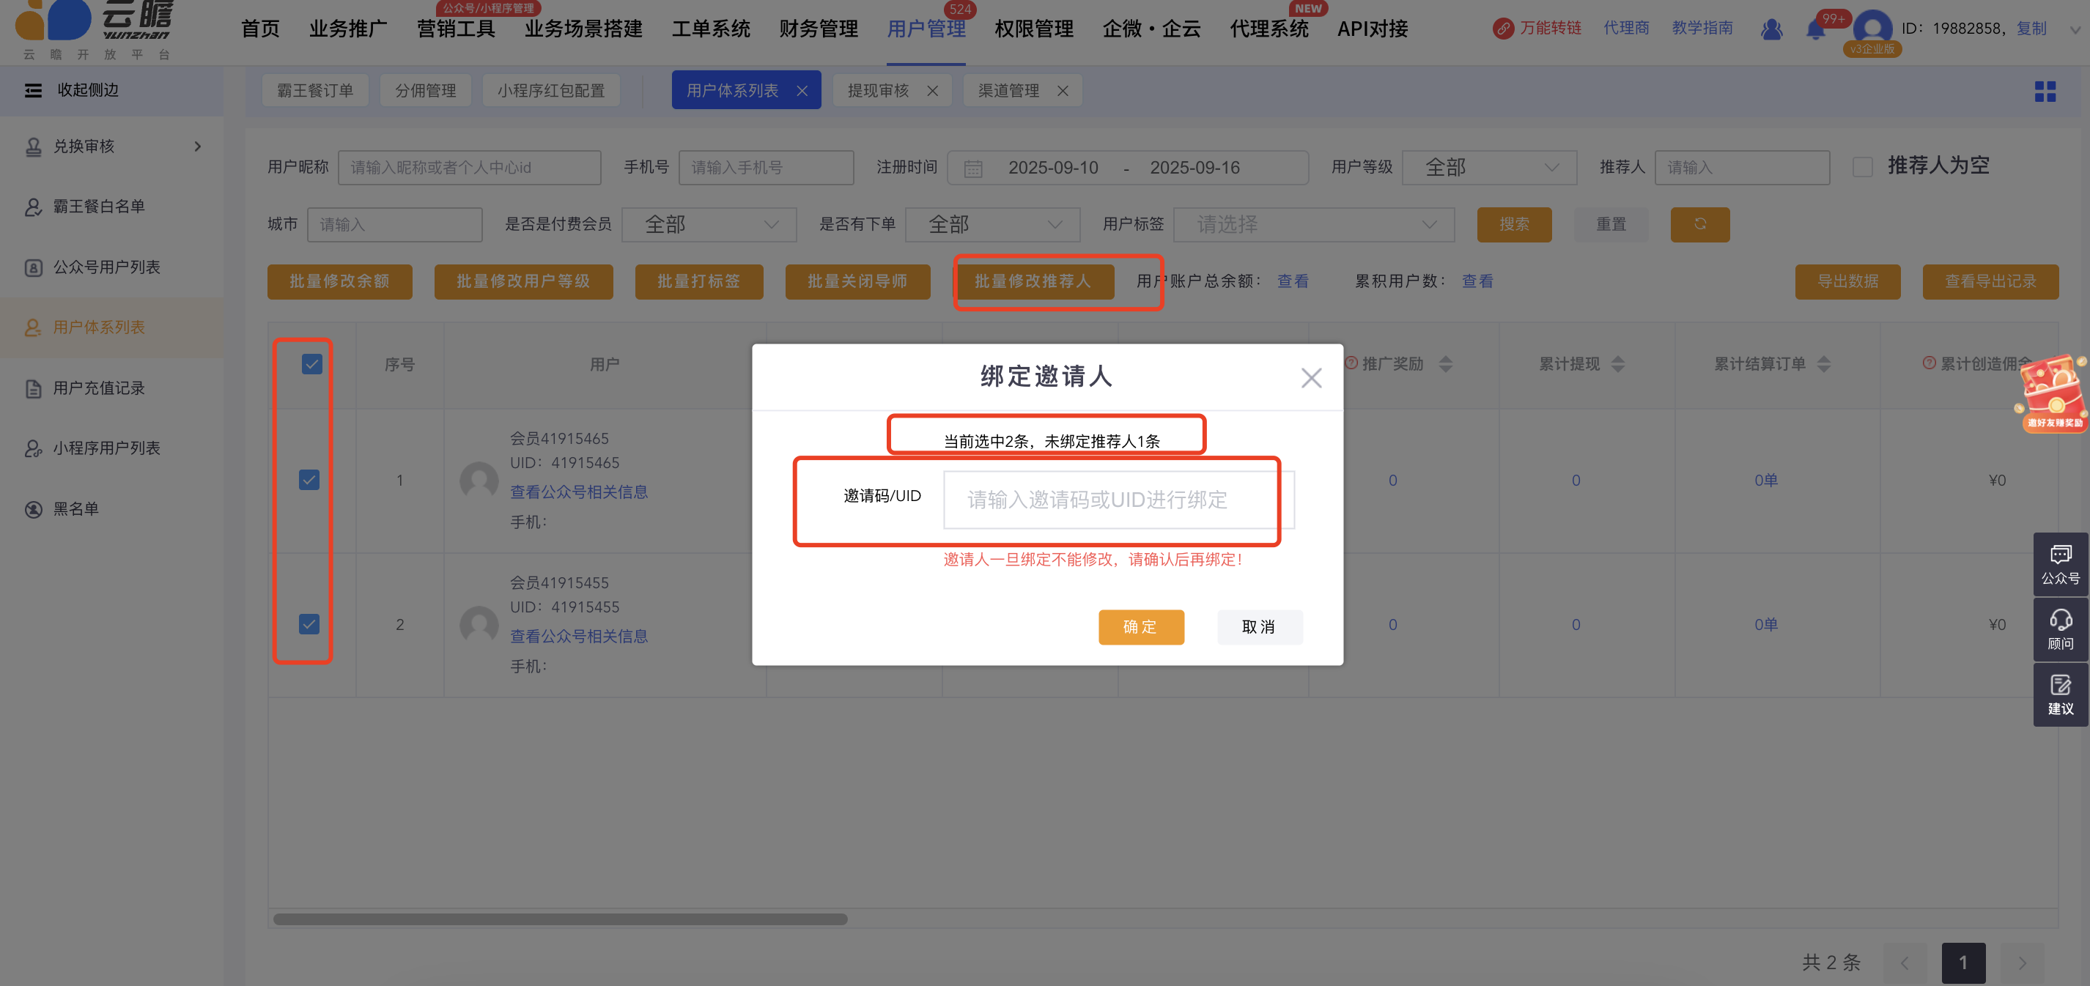Open the grid layout icon at top right
Viewport: 2090px width, 986px height.
pos(2045,92)
